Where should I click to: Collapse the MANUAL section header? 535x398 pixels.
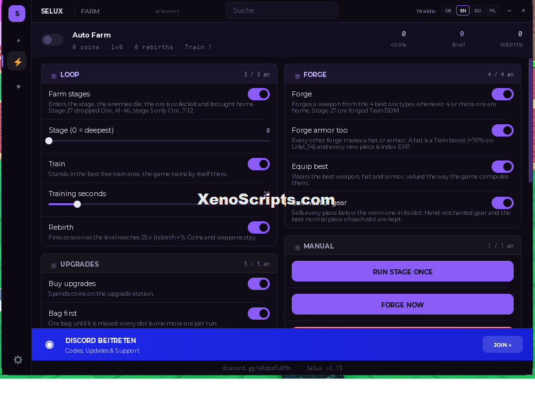pos(402,245)
